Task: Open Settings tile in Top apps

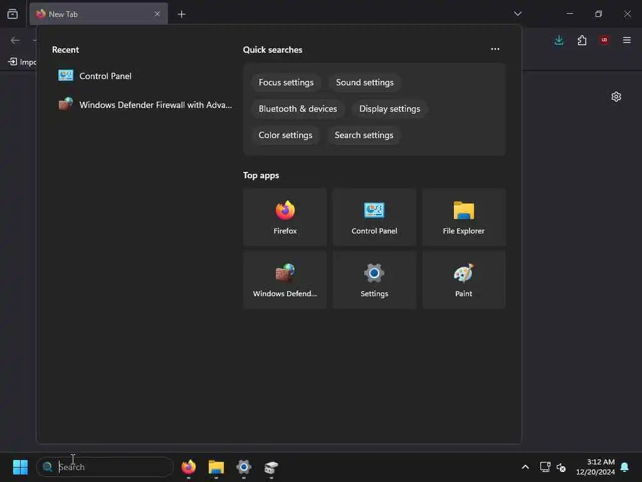Action: 374,280
